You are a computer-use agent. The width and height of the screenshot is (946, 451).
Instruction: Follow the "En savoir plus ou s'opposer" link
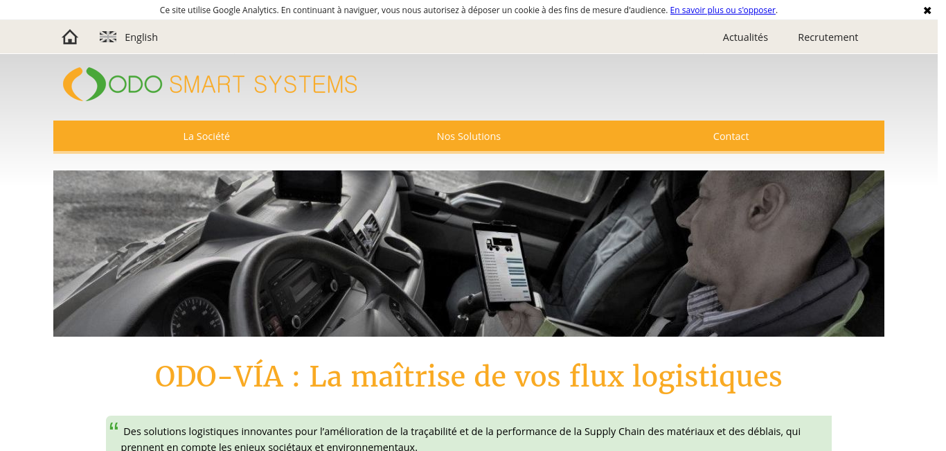(x=723, y=10)
